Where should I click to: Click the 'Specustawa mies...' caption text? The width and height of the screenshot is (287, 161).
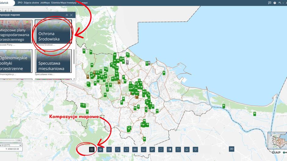(45, 74)
